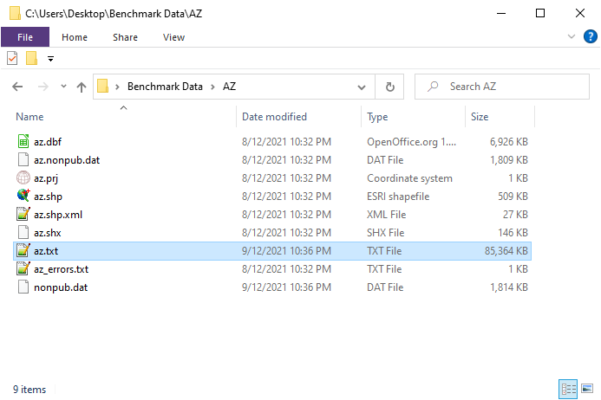Viewport: 601px width, 400px height.
Task: Go back using the left arrow button
Action: 17,87
